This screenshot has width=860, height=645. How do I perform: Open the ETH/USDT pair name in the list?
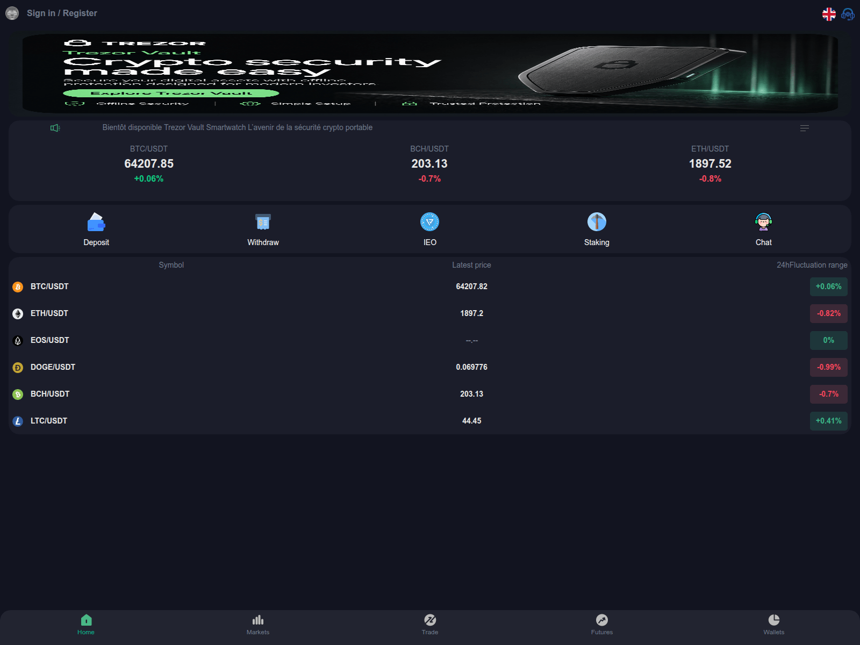click(x=49, y=313)
